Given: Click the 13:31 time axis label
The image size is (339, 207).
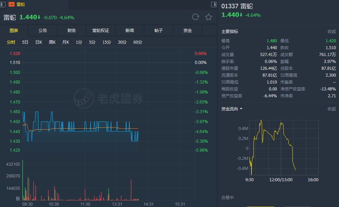Looking at the screenshot, I should 117,204.
